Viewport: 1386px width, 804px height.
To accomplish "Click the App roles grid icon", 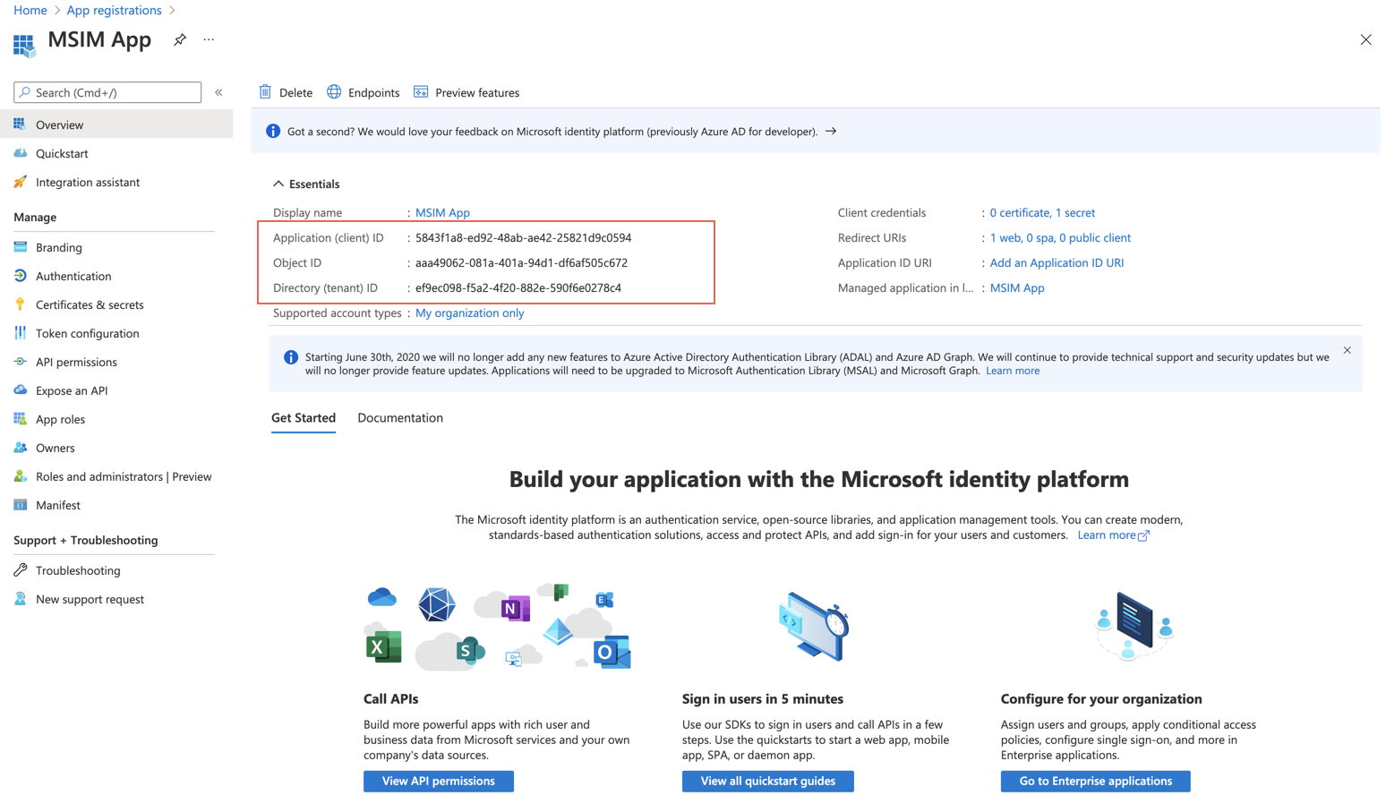I will click(20, 419).
